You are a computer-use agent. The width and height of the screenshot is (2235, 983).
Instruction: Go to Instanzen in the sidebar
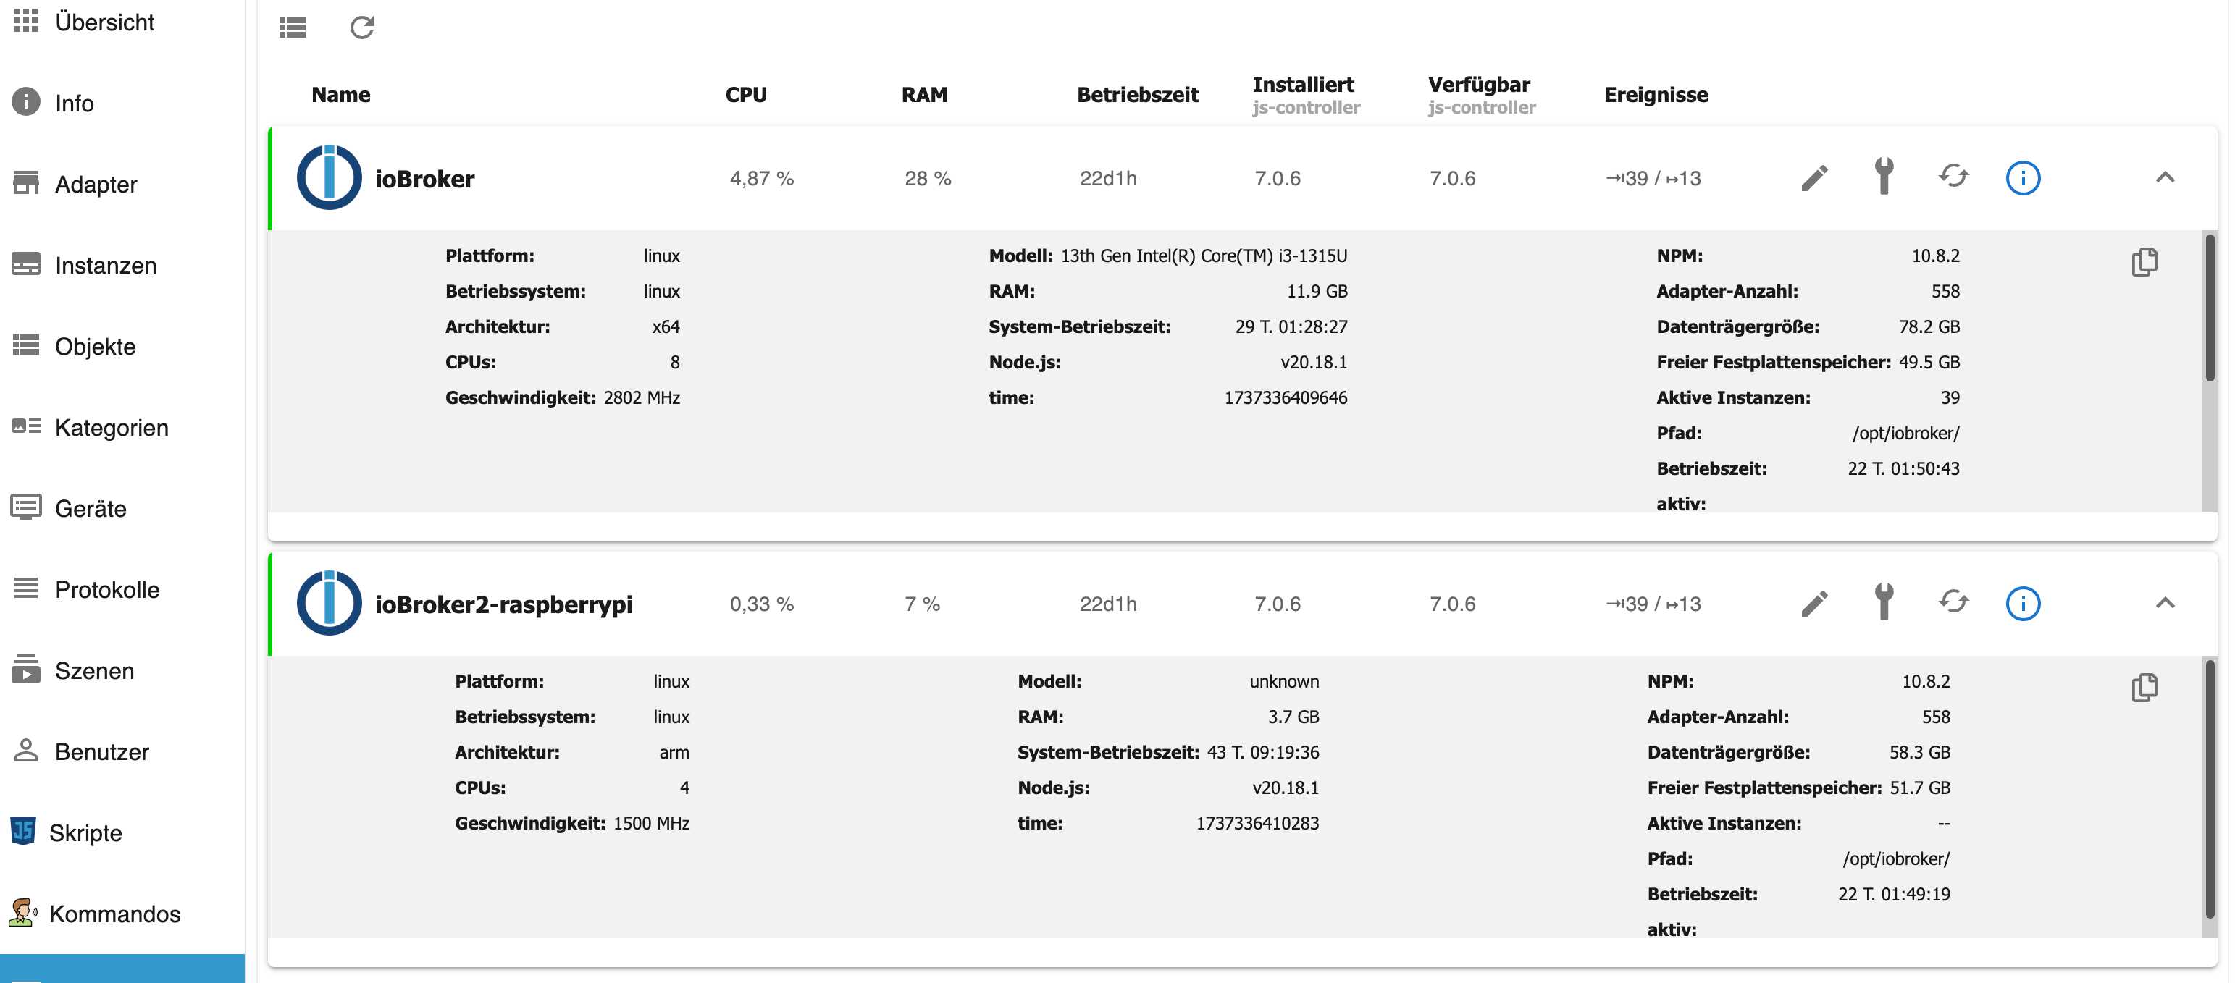click(x=105, y=265)
